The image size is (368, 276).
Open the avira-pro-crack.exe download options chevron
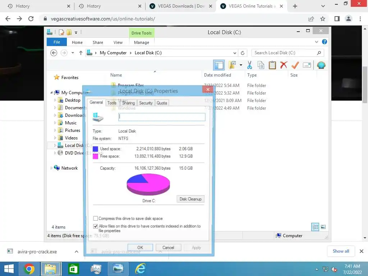pyautogui.click(x=77, y=252)
